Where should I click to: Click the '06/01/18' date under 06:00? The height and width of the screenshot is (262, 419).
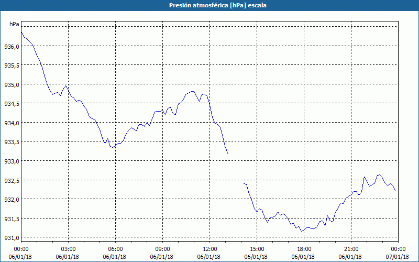click(x=114, y=257)
